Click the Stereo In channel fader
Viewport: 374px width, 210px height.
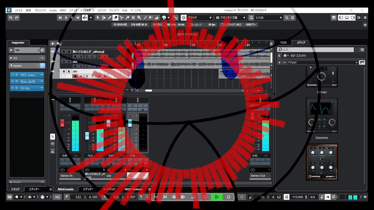(62, 122)
